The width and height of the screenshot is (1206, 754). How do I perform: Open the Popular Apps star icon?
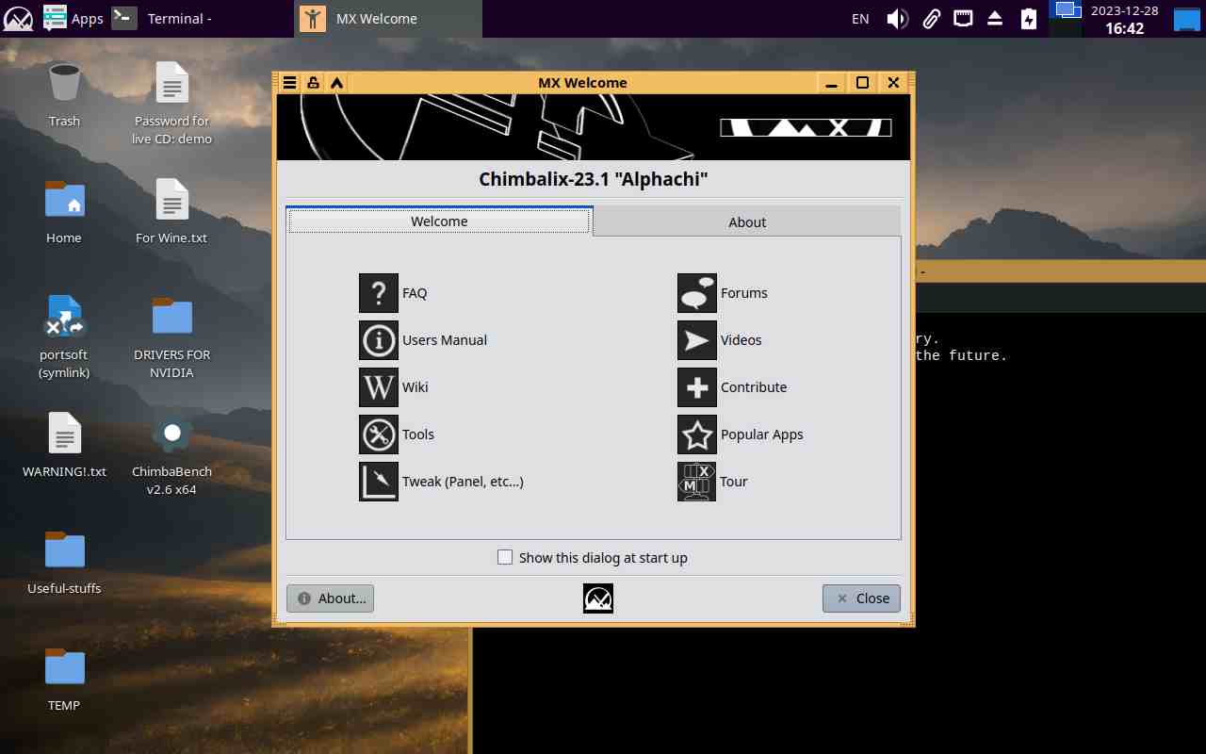(697, 434)
